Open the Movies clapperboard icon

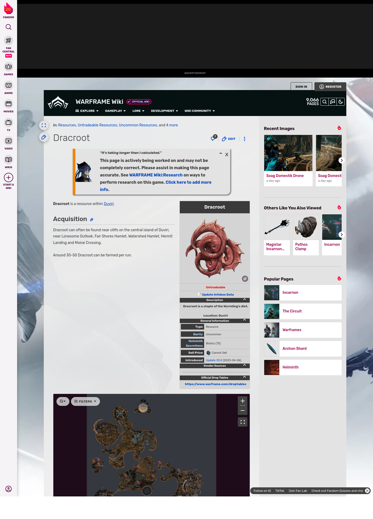coord(9,104)
